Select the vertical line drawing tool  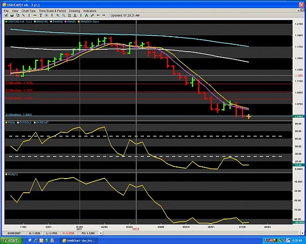tap(29, 15)
